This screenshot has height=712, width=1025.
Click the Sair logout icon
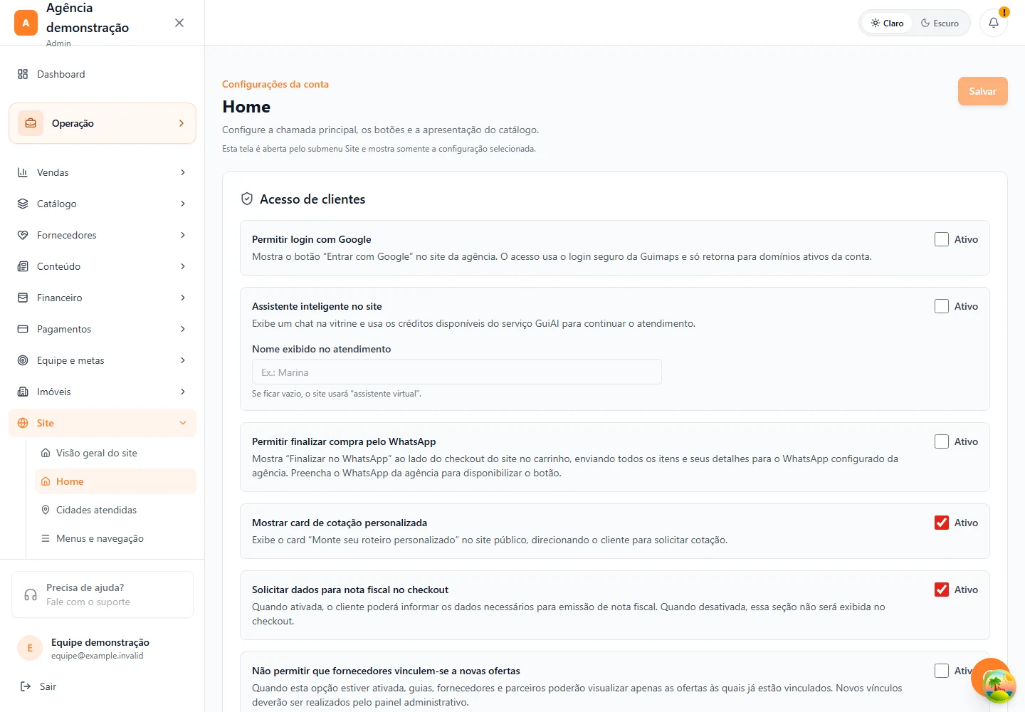point(26,686)
